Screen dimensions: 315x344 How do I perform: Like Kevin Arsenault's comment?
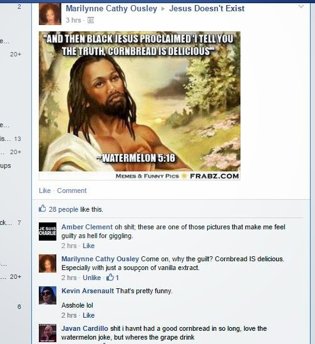(x=88, y=315)
